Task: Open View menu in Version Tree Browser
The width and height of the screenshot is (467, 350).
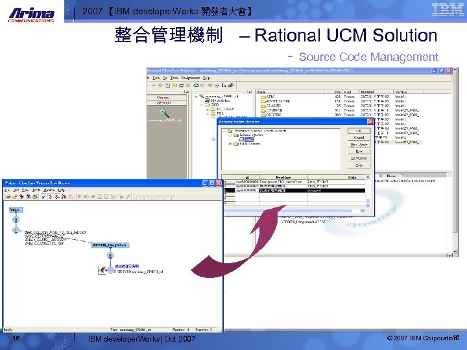Action: tap(25, 190)
